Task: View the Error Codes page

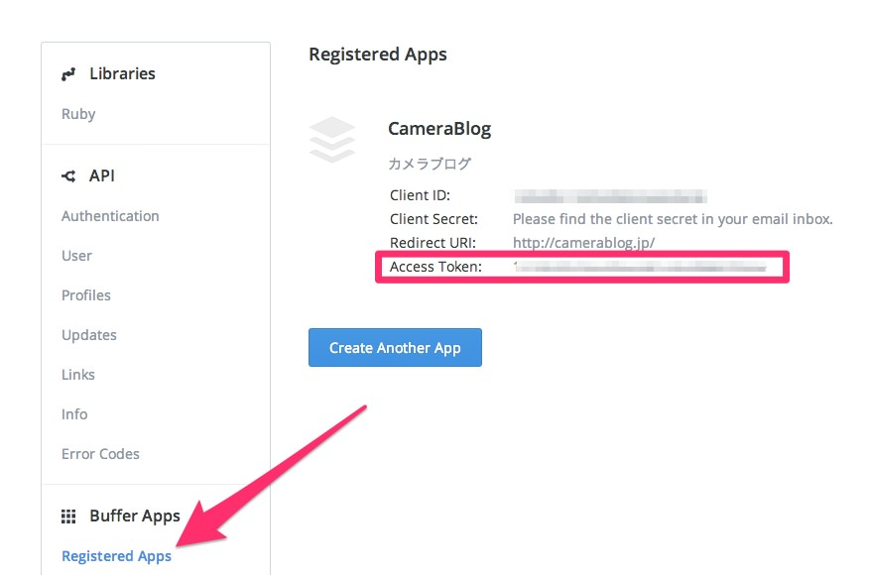Action: tap(100, 454)
